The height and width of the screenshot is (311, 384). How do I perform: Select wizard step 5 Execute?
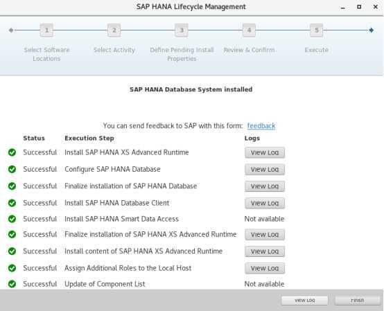316,30
